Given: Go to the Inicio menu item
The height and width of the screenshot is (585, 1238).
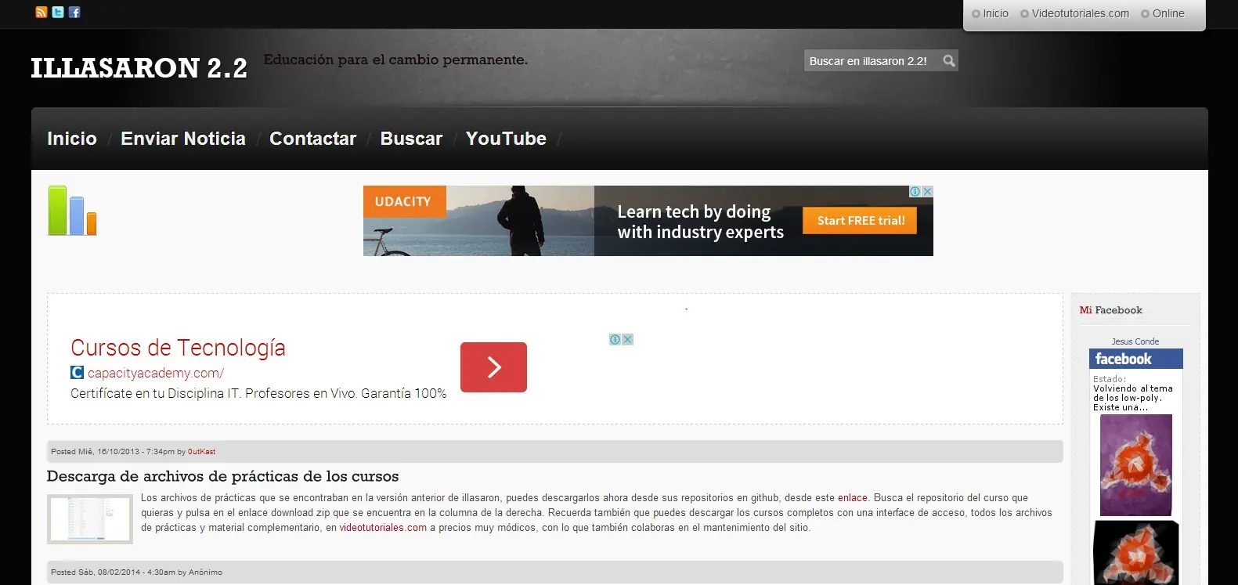Looking at the screenshot, I should 72,139.
